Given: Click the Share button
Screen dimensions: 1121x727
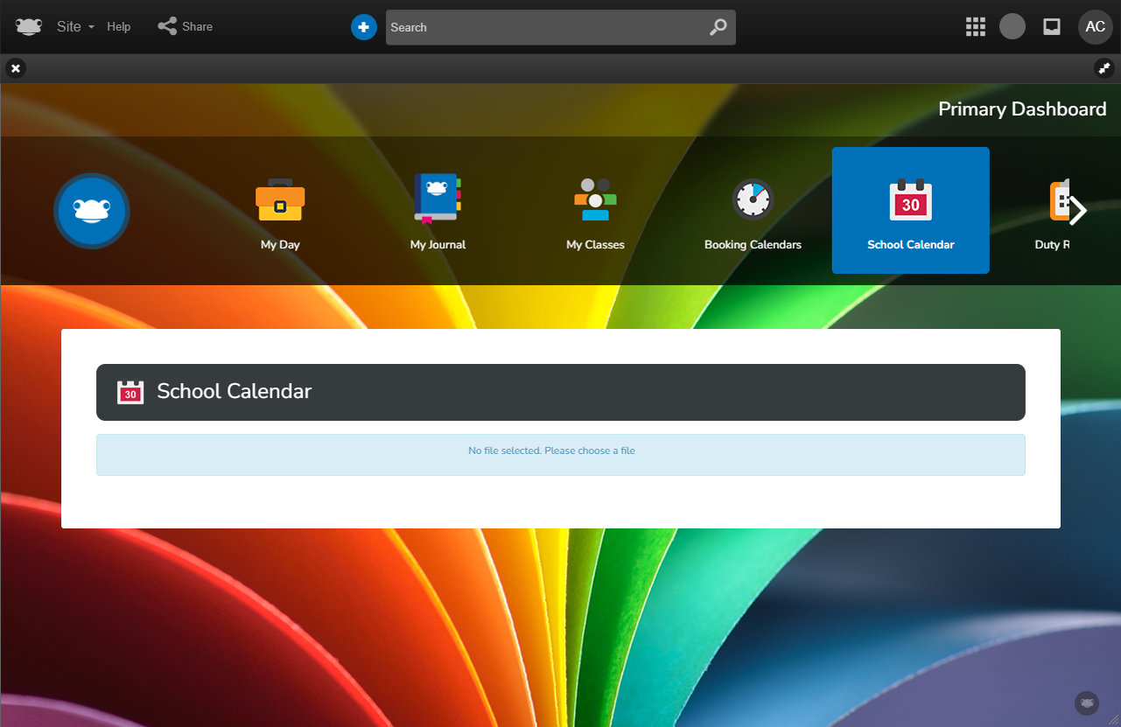Looking at the screenshot, I should pos(186,26).
